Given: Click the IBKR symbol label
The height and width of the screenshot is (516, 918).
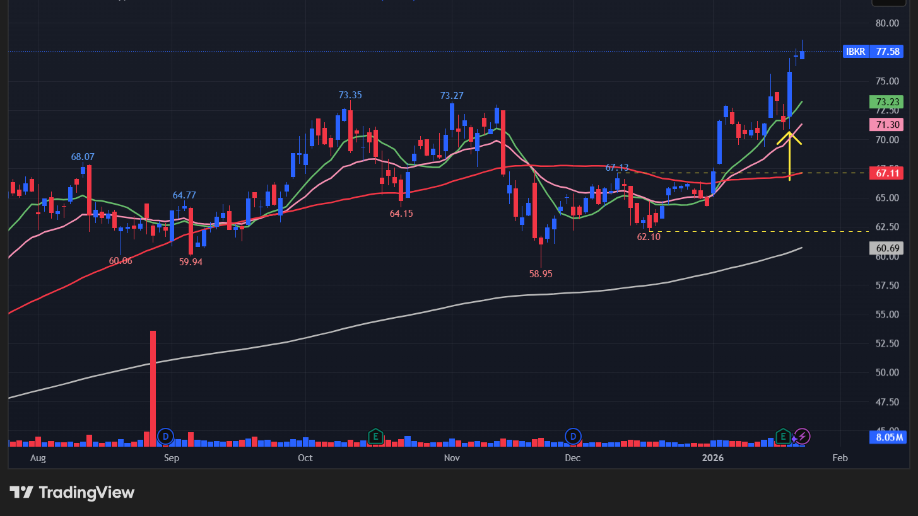Looking at the screenshot, I should (856, 52).
